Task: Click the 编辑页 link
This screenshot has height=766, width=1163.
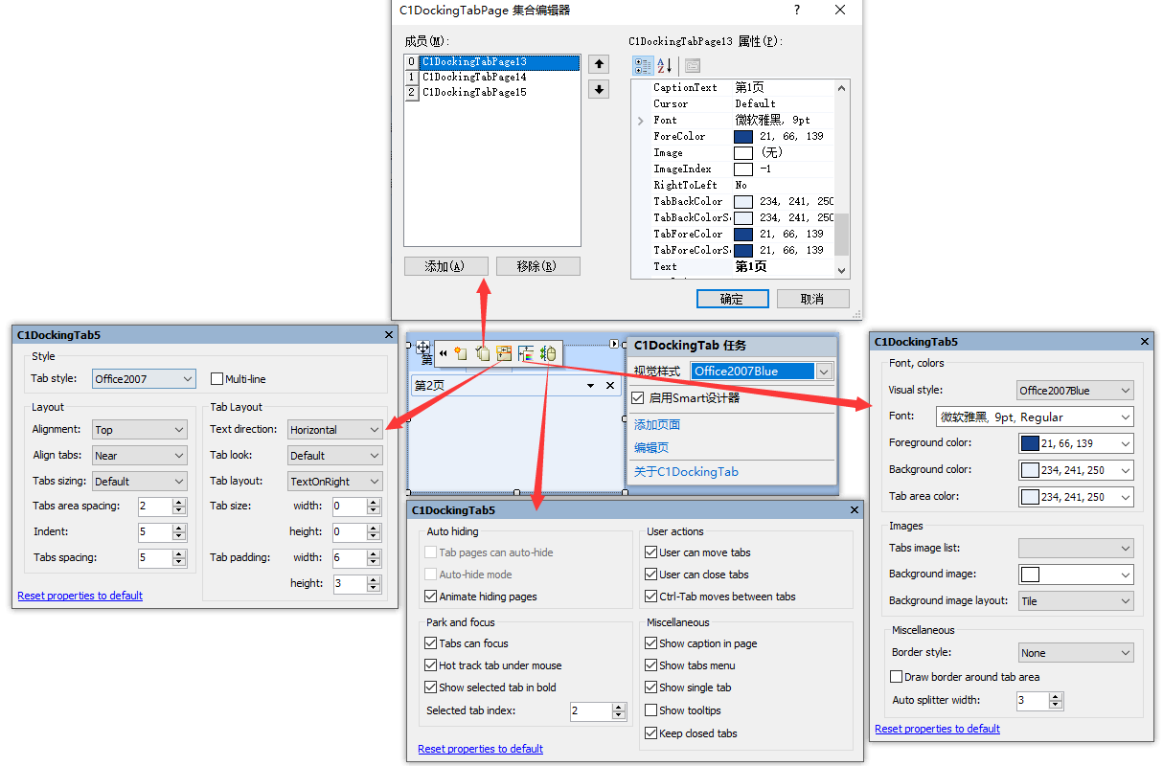Action: (651, 447)
